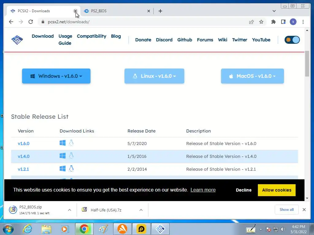Expand MacOS - v1.6.0 download dropdown
The image size is (314, 235).
tap(252, 76)
